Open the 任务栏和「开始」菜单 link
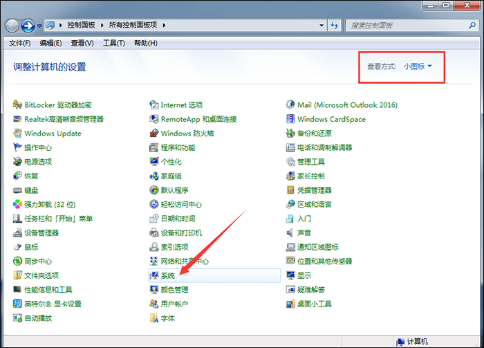The height and width of the screenshot is (348, 484). pyautogui.click(x=58, y=219)
